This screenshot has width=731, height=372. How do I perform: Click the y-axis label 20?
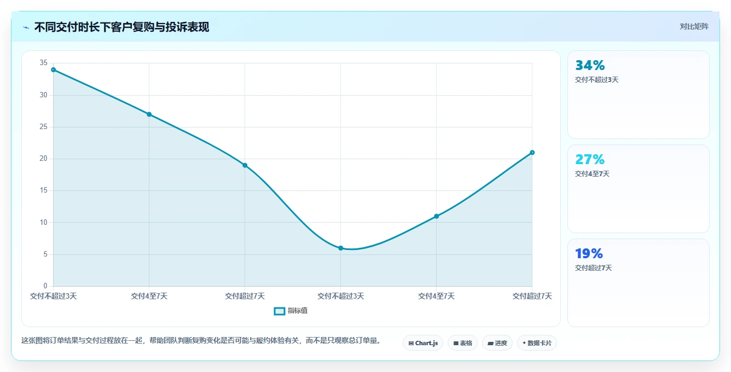pyautogui.click(x=44, y=159)
